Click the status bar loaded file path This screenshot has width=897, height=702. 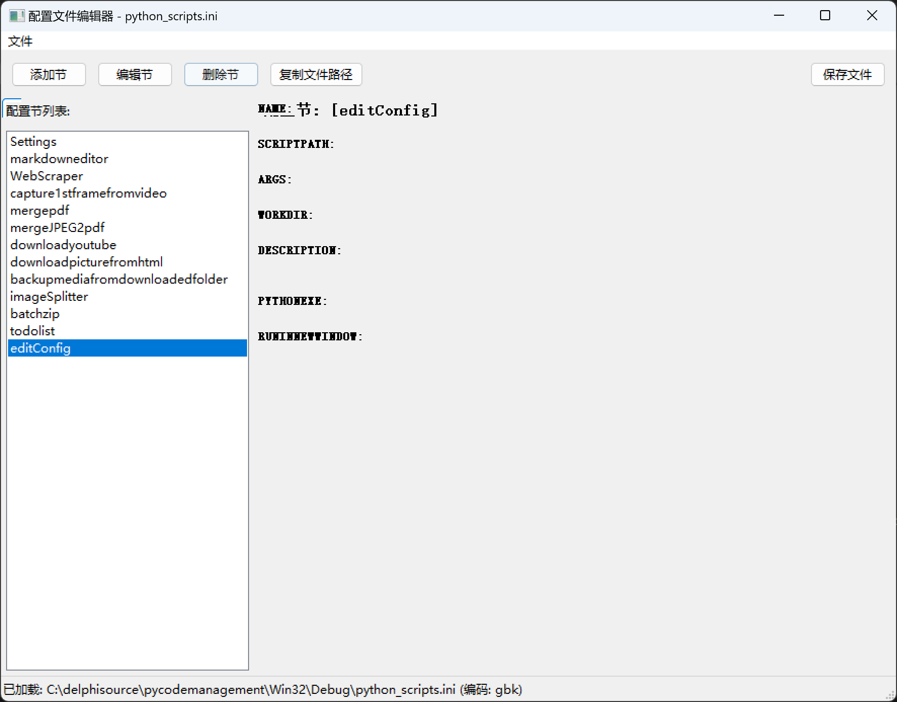[263, 689]
